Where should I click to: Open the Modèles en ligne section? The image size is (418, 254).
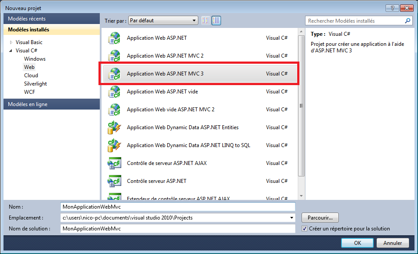(x=28, y=104)
